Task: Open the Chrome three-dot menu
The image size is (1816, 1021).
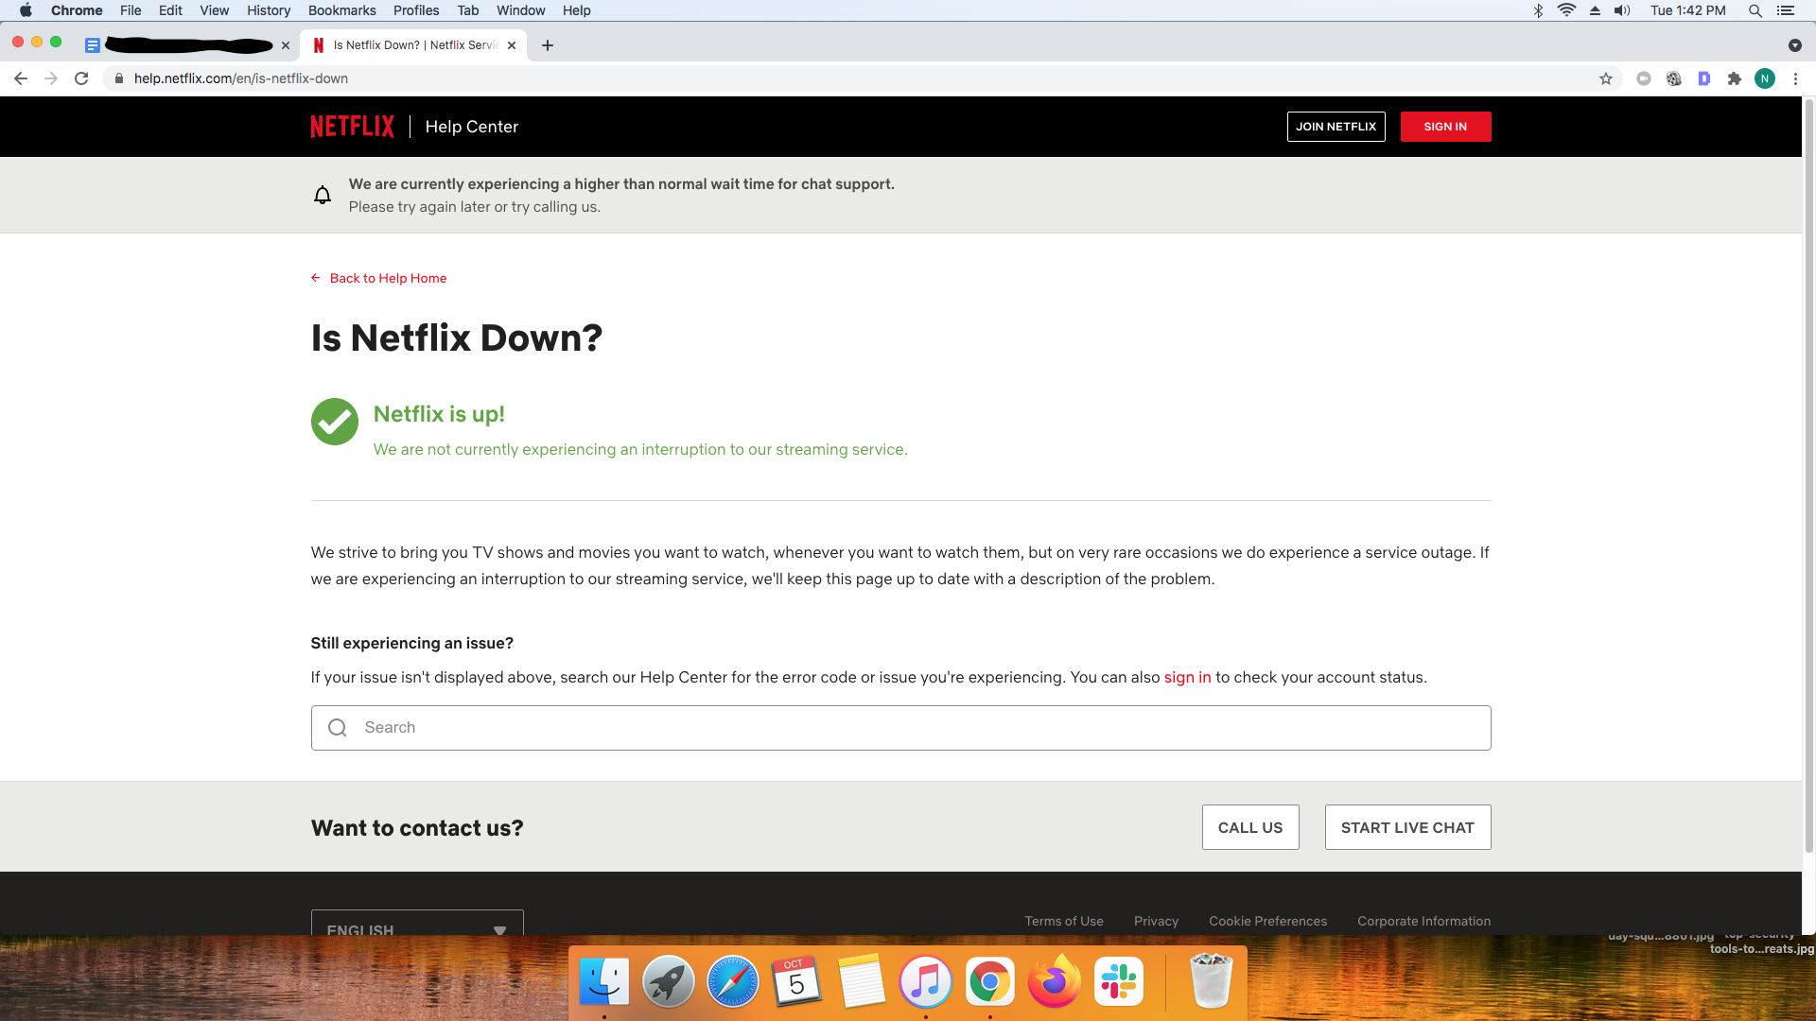Action: (1795, 78)
